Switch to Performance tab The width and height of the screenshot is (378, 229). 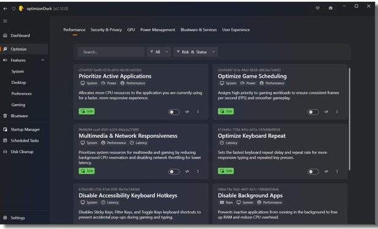[74, 30]
